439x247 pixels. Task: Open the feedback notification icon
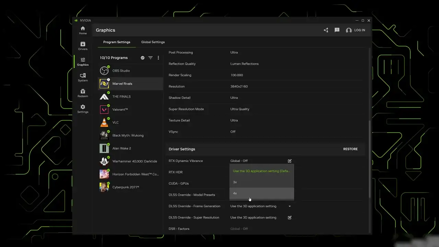[x=337, y=30]
